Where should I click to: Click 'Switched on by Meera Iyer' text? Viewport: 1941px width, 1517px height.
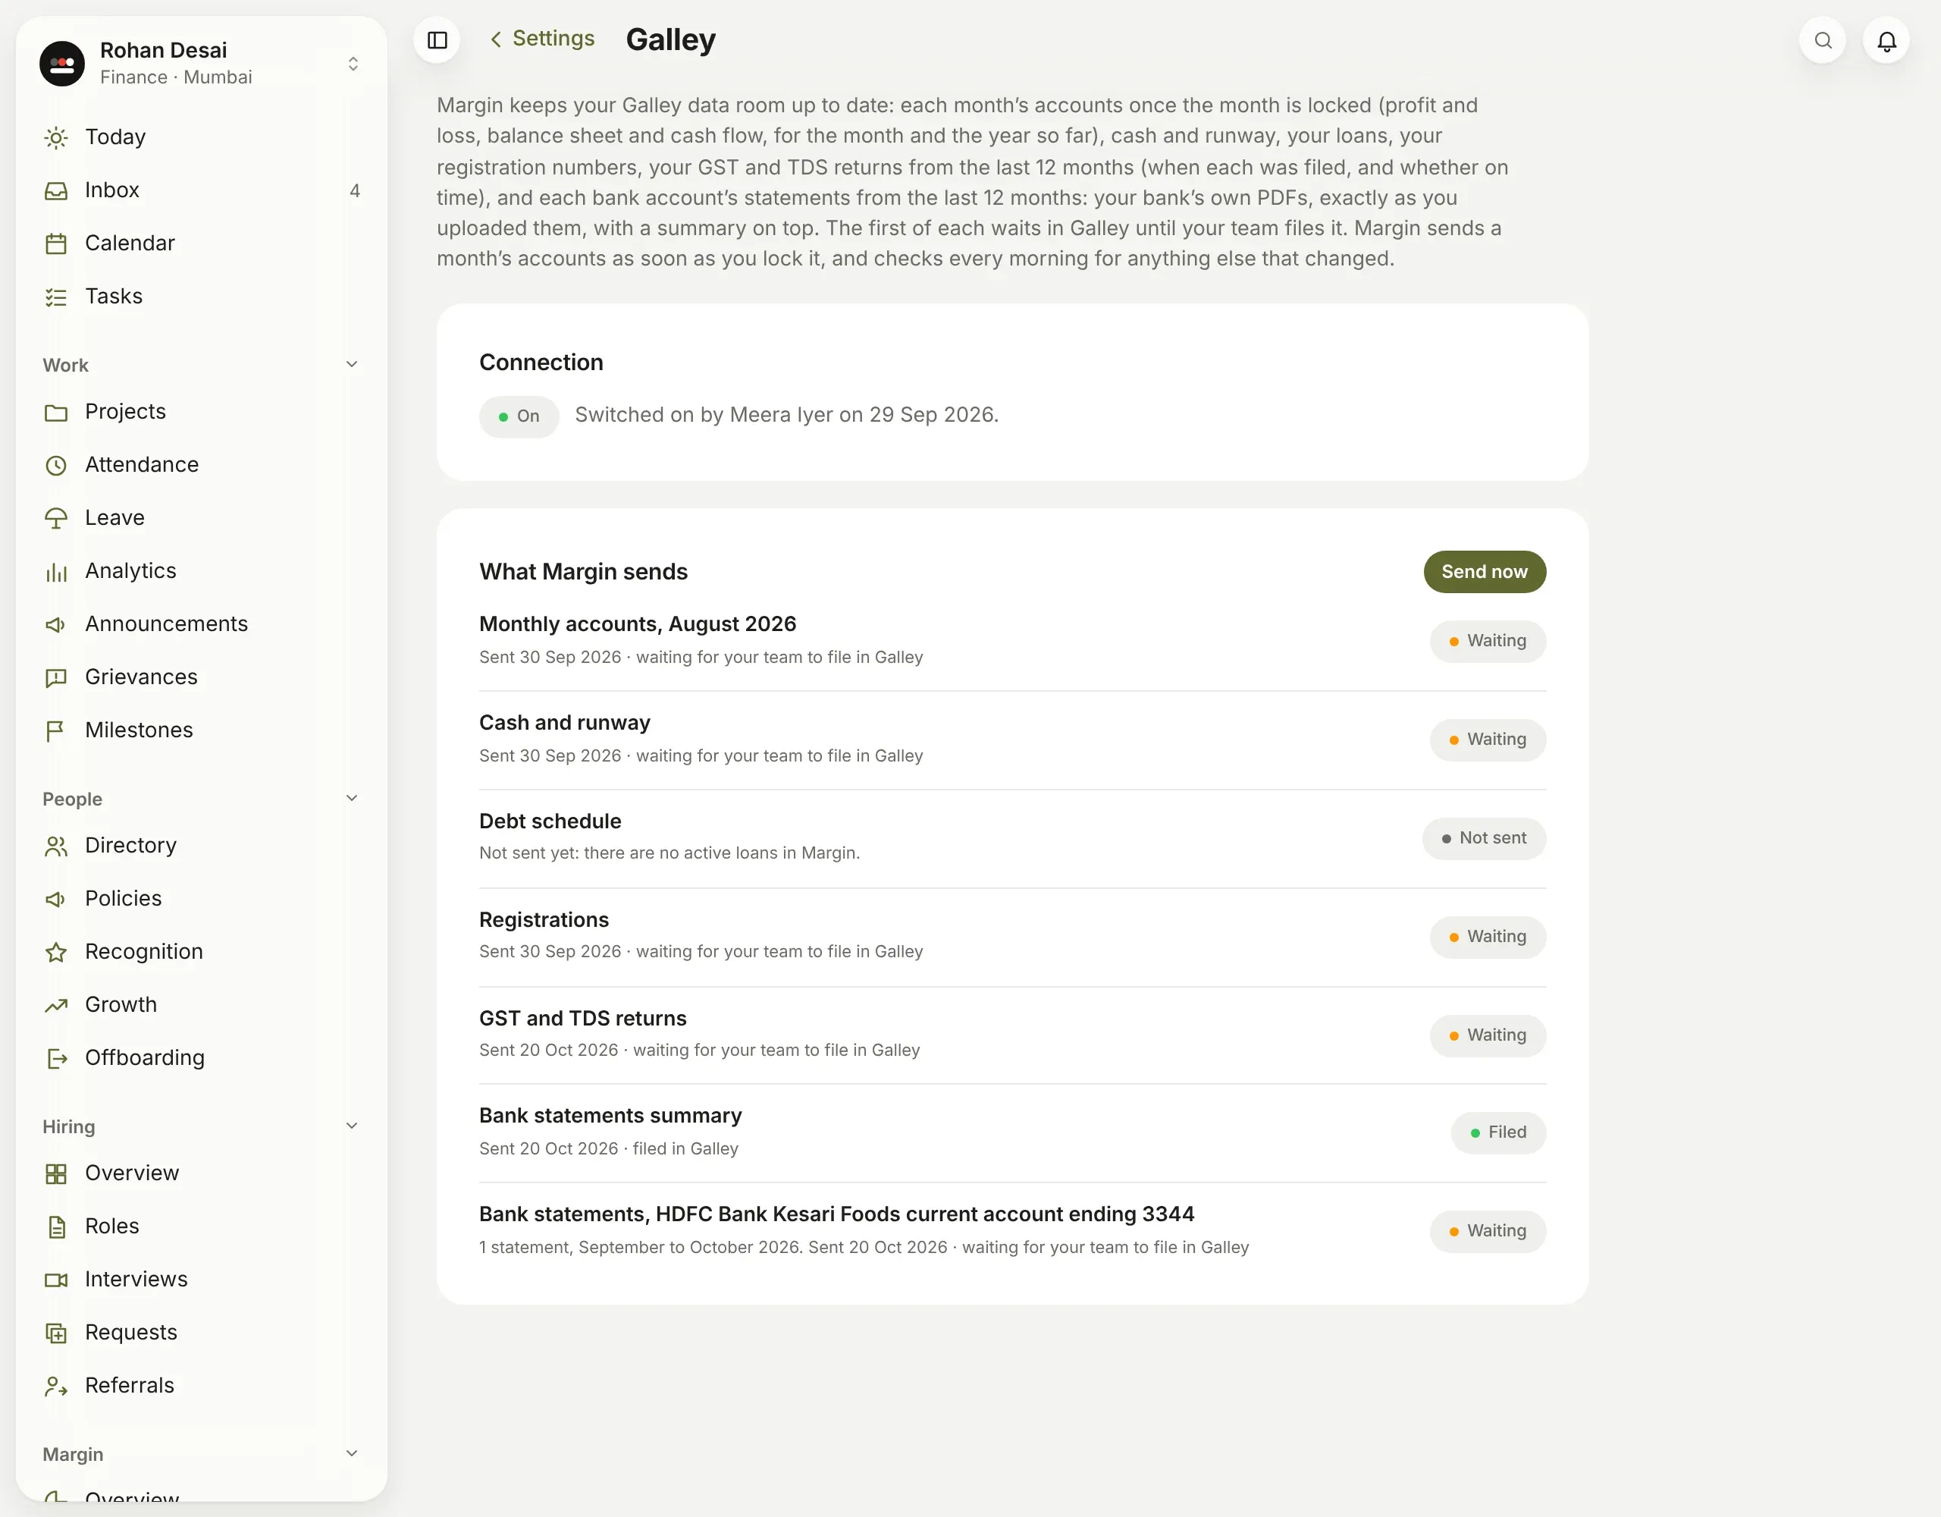pyautogui.click(x=786, y=415)
